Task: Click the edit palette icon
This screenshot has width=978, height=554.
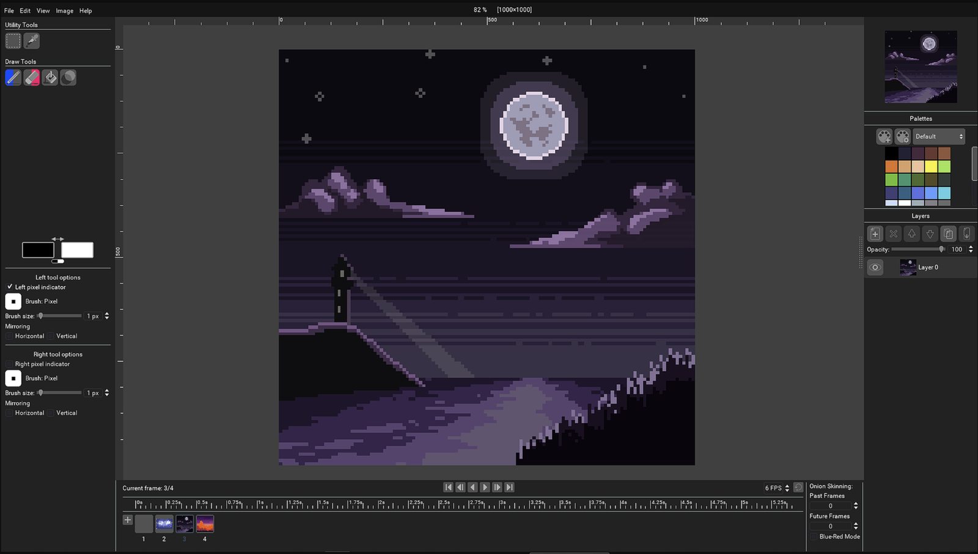Action: 903,136
